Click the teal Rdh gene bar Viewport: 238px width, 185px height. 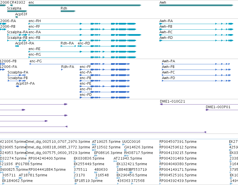(x=68, y=11)
